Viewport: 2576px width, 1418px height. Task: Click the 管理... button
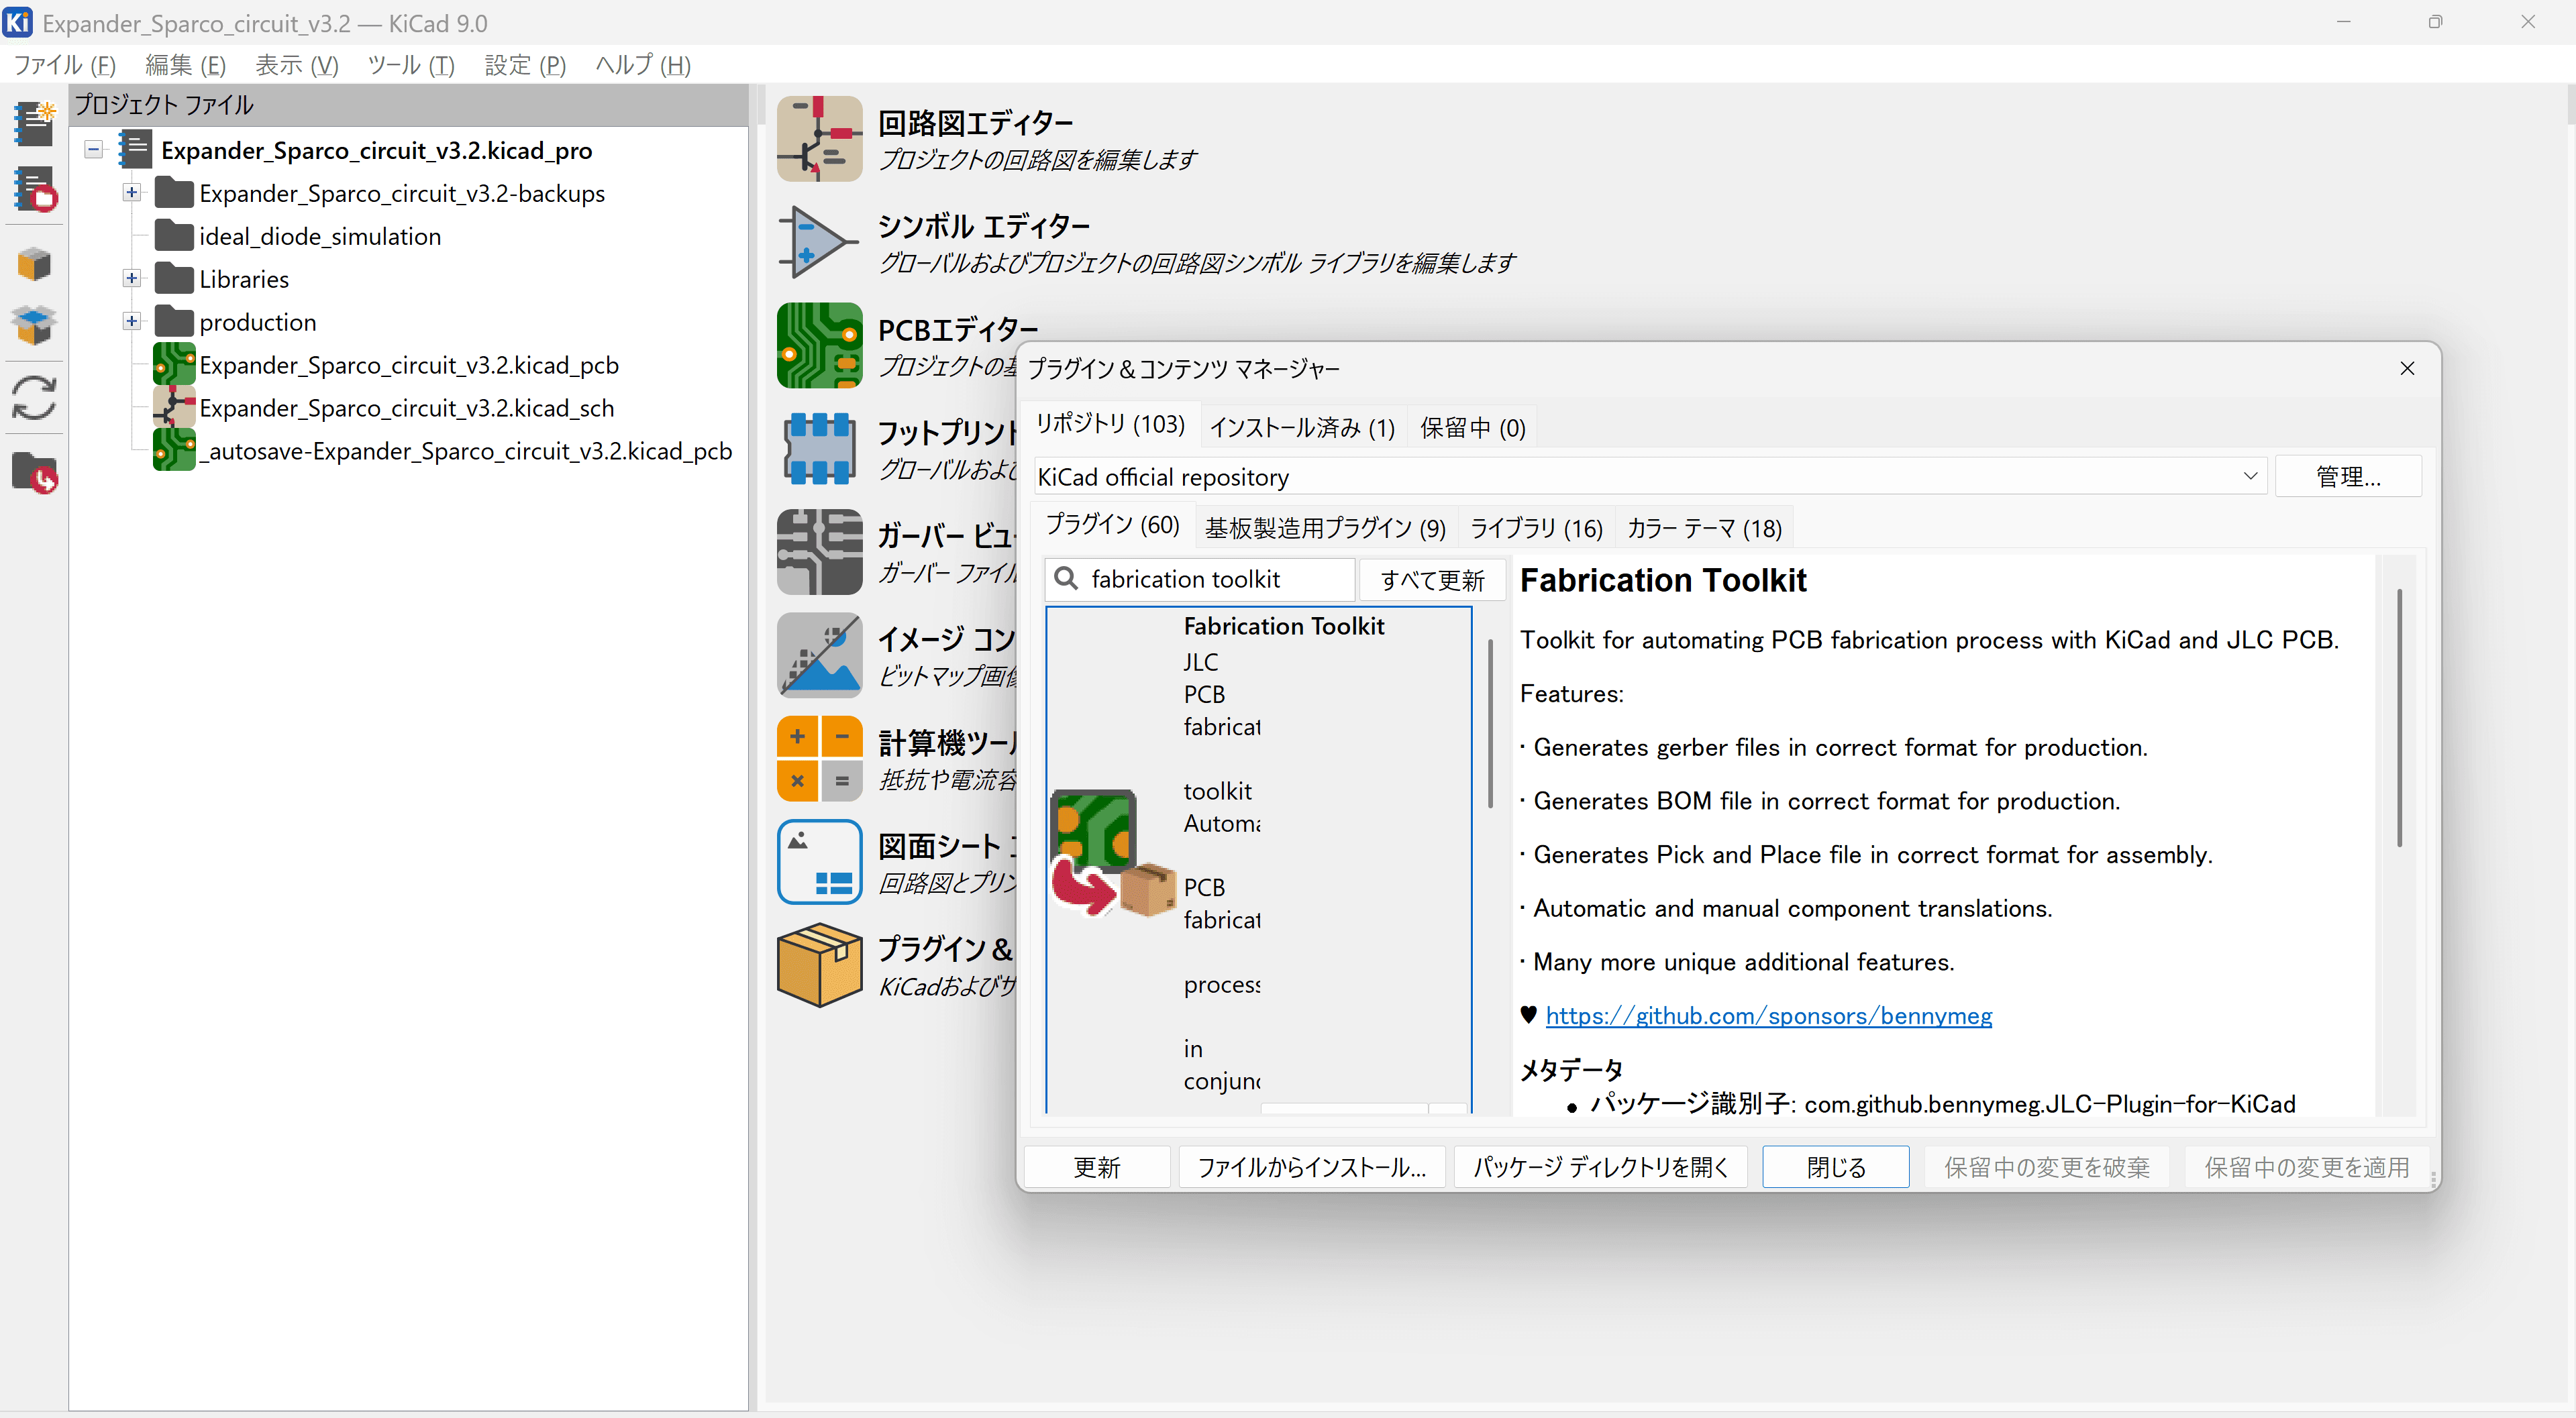(2348, 477)
